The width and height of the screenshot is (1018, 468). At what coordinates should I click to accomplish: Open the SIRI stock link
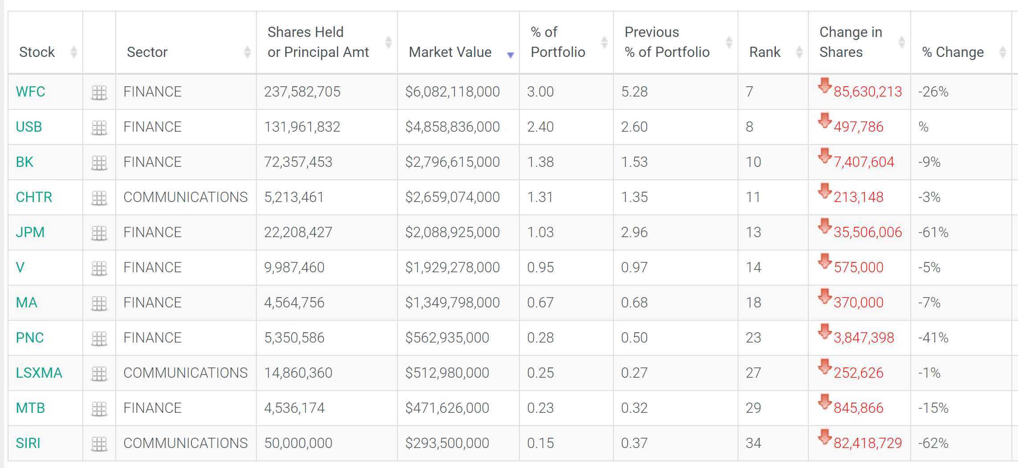28,444
